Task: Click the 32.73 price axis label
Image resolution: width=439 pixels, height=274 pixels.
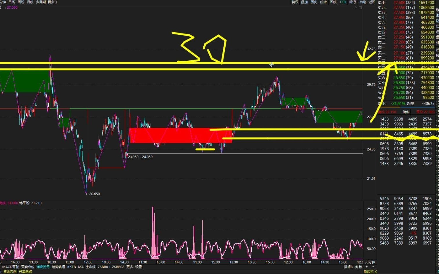Action: tap(371, 49)
